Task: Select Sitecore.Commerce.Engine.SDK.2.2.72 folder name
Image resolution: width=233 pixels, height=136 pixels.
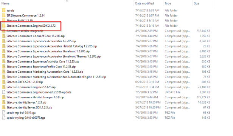Action: [31, 26]
